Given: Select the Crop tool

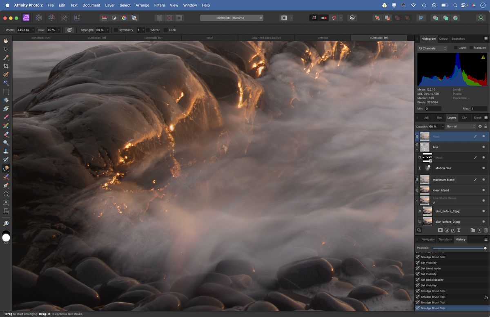Looking at the screenshot, I should (x=6, y=66).
